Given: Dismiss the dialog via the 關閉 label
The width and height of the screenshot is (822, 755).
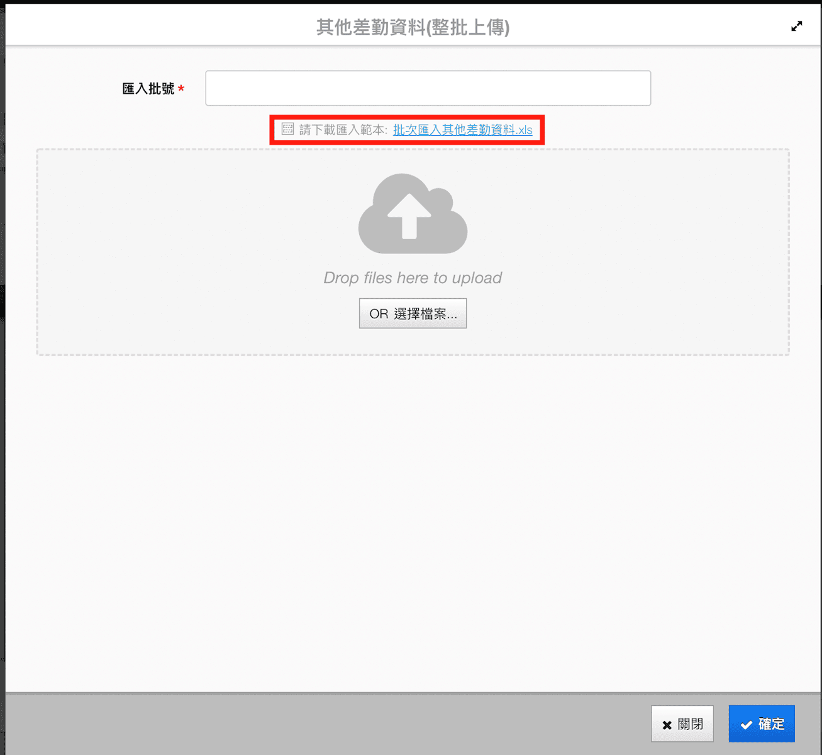Looking at the screenshot, I should tap(691, 724).
